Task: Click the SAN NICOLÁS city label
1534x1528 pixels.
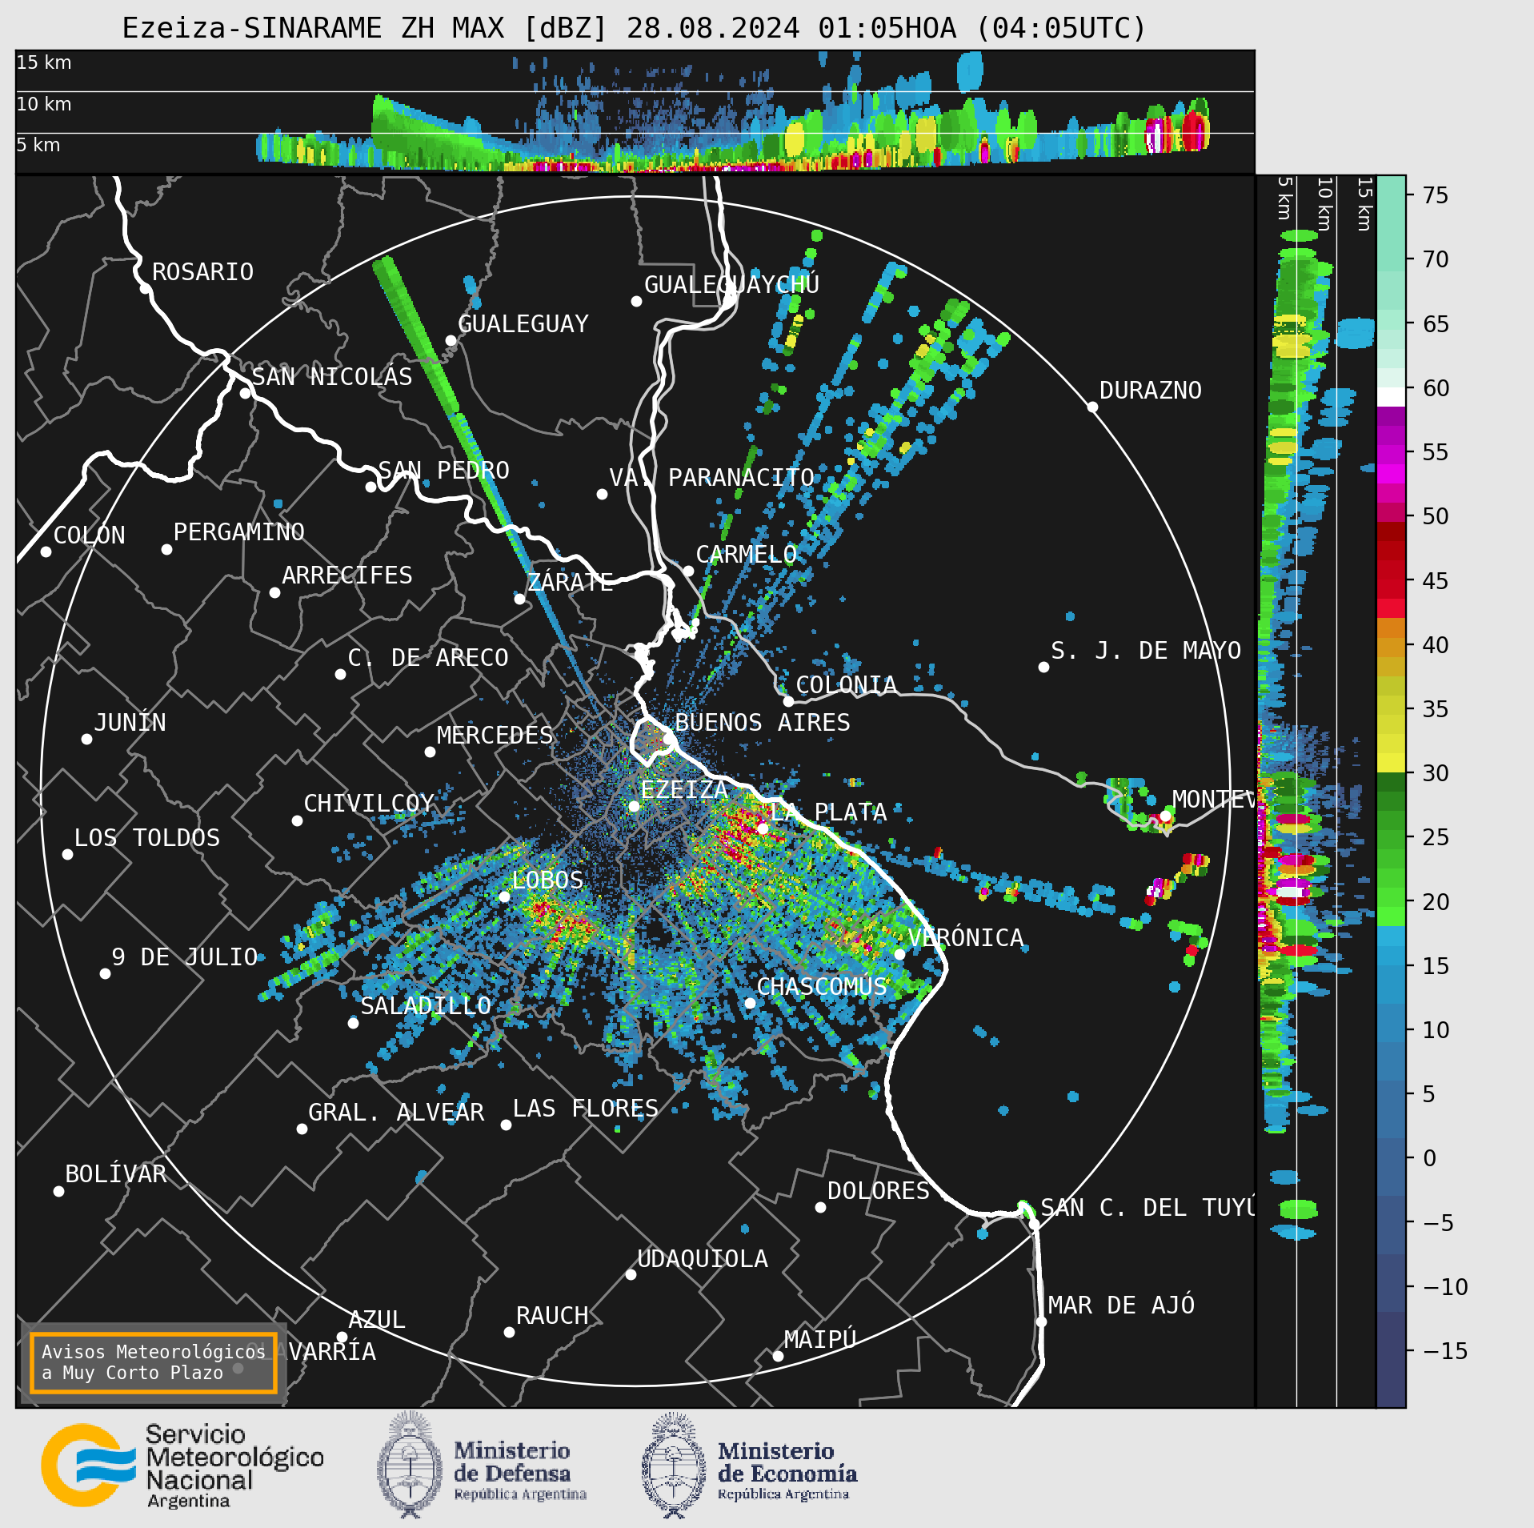Action: tap(332, 377)
